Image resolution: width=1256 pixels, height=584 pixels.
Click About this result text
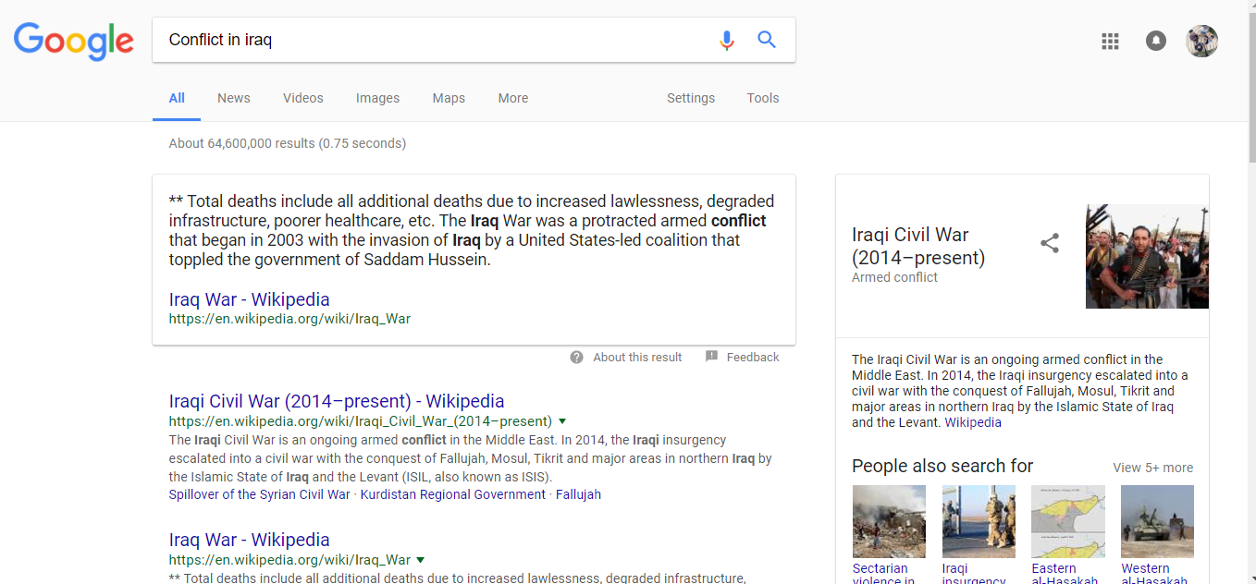(x=637, y=358)
